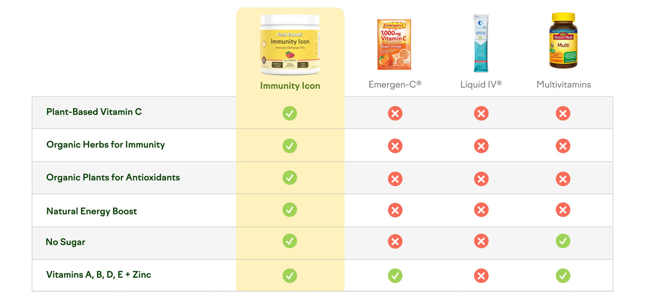649x301 pixels.
Task: Click Multivitamins red X for Organic Plants row
Action: pos(563,179)
